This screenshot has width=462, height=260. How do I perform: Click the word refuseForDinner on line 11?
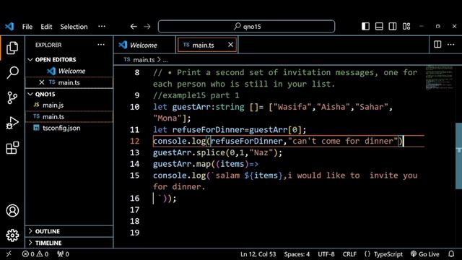pos(208,130)
